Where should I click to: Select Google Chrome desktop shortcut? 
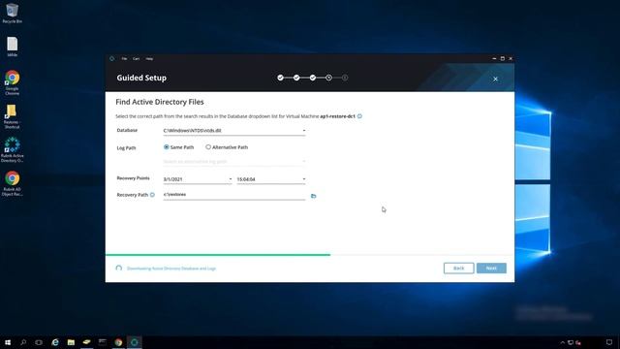point(13,82)
